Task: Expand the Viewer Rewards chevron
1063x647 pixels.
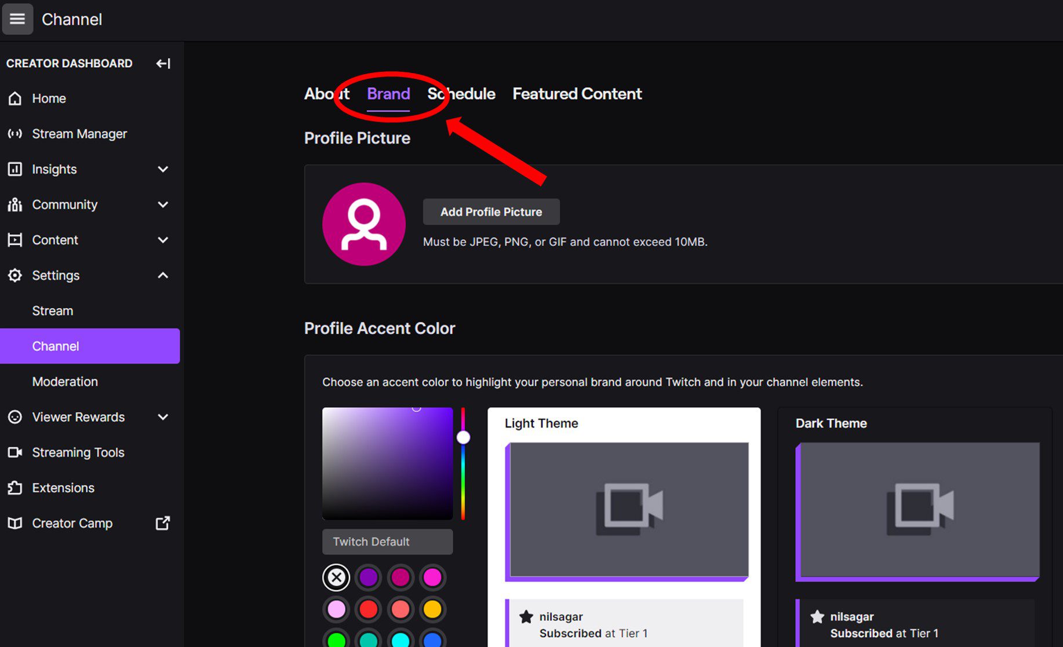Action: pos(163,417)
